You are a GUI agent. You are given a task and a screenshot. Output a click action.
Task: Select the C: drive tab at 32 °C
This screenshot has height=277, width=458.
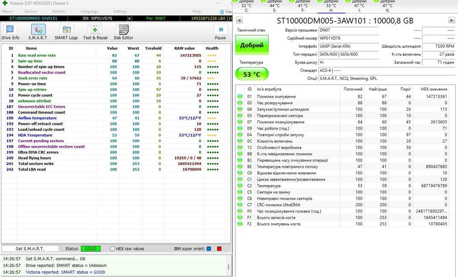pos(246,6)
